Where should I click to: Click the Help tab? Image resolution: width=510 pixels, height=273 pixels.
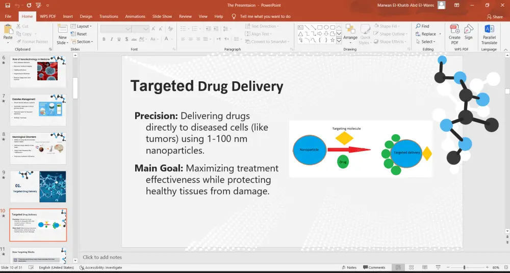(219, 16)
